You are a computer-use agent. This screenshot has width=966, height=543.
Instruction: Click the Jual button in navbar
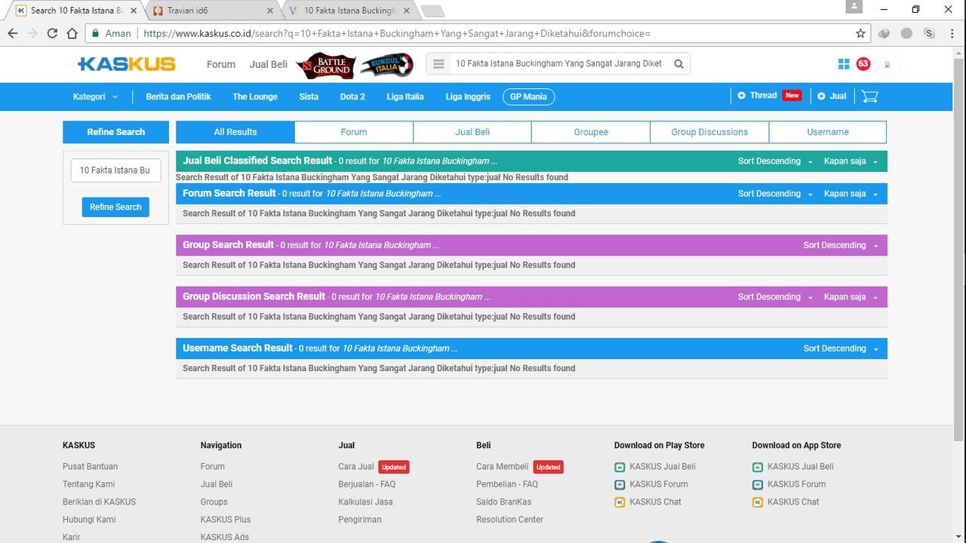[x=832, y=97]
